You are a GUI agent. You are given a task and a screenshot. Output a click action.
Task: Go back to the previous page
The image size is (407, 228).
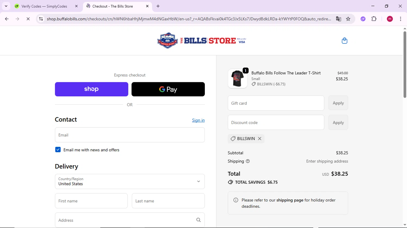point(7,19)
